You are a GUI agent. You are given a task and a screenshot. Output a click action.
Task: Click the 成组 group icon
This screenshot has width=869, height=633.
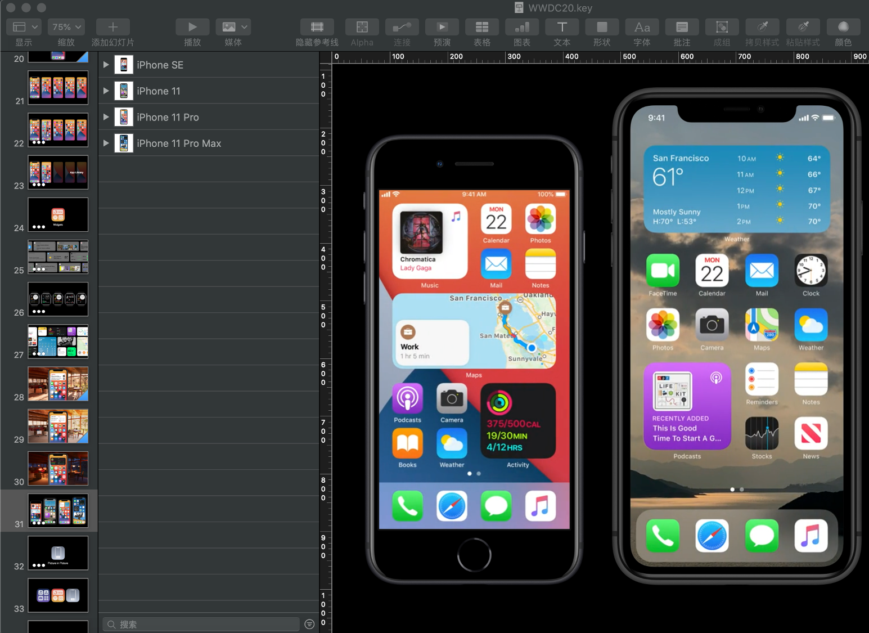click(722, 27)
